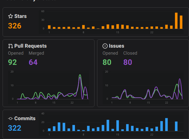Select the Issues heading text
This screenshot has width=189, height=139.
(x=117, y=46)
